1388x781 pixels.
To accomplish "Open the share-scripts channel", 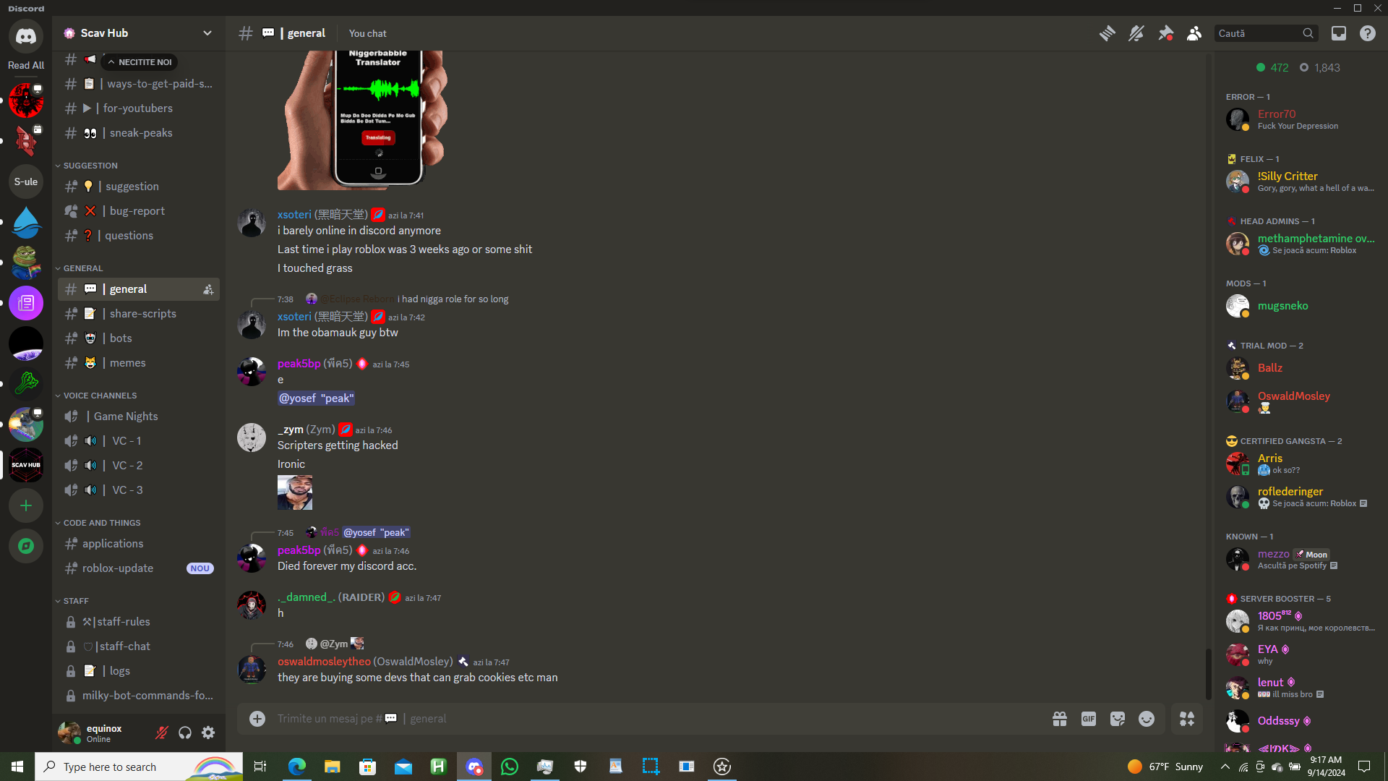I will (x=142, y=314).
